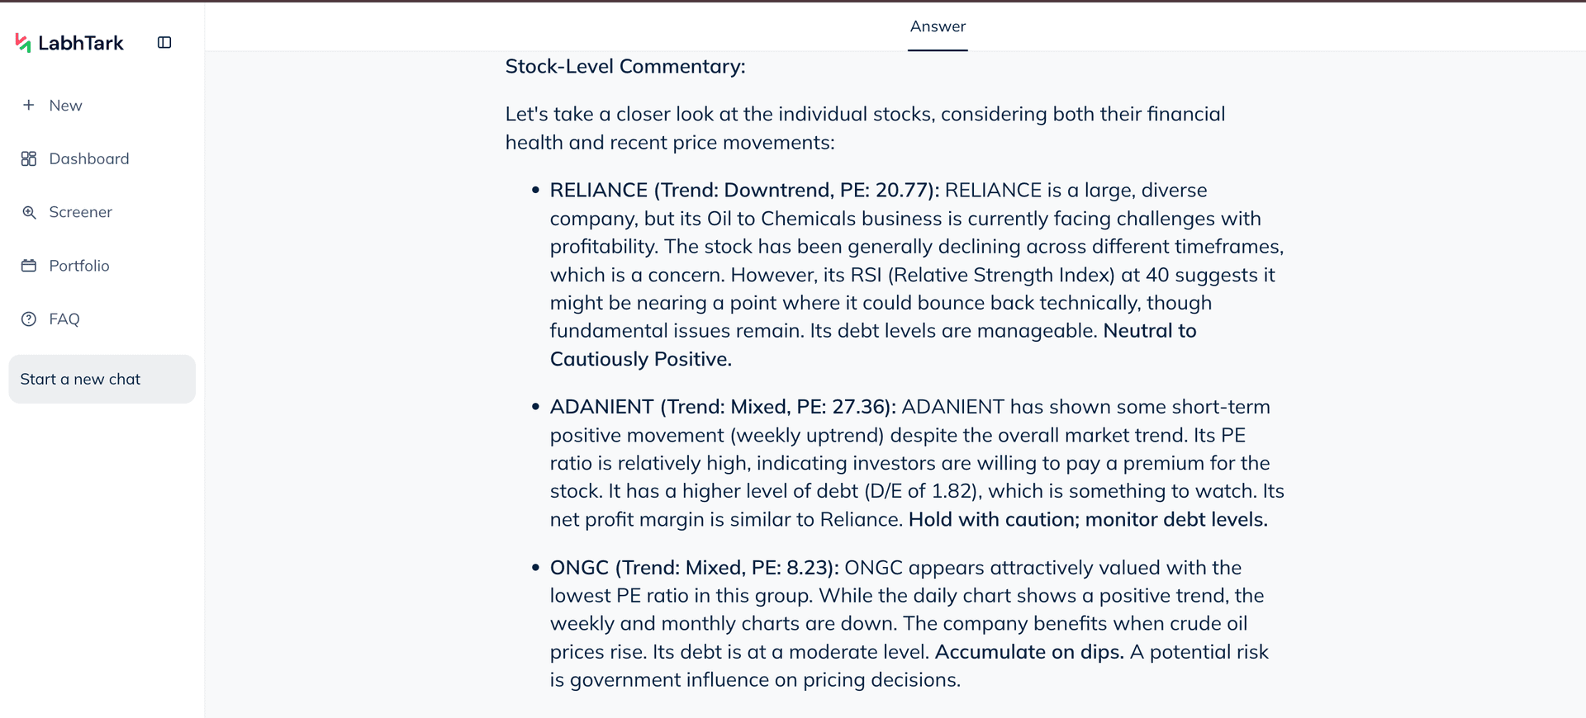Click the Stock-Level Commentary heading
1586x718 pixels.
click(625, 66)
